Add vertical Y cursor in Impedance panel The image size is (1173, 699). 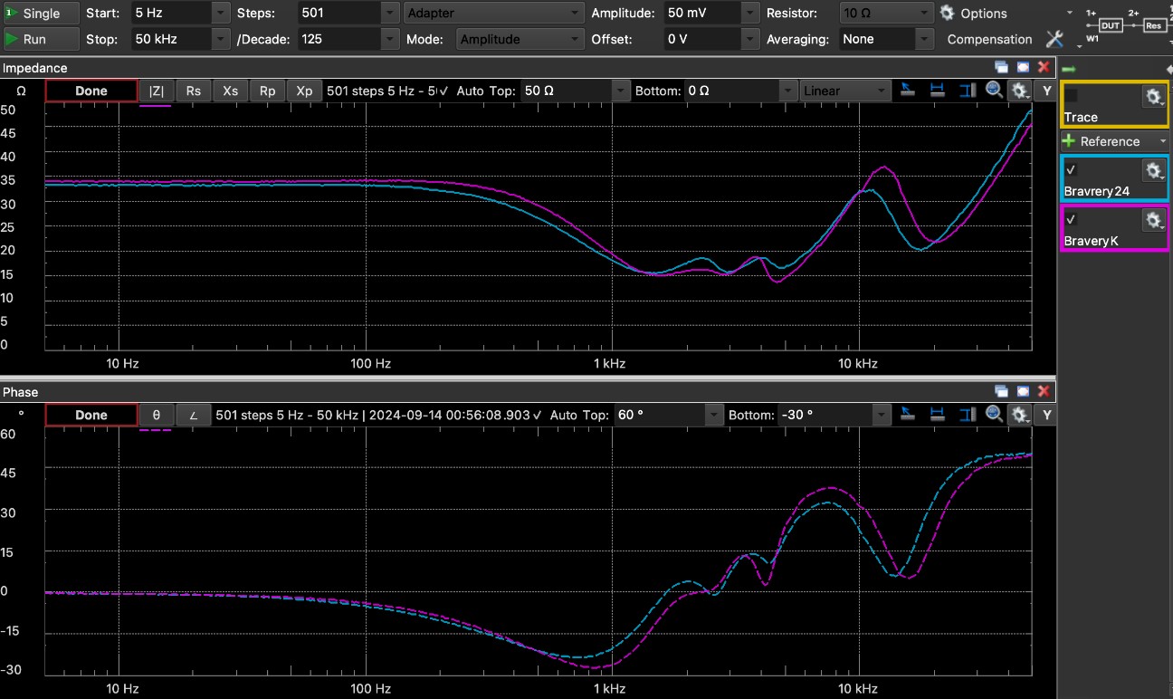tap(967, 91)
